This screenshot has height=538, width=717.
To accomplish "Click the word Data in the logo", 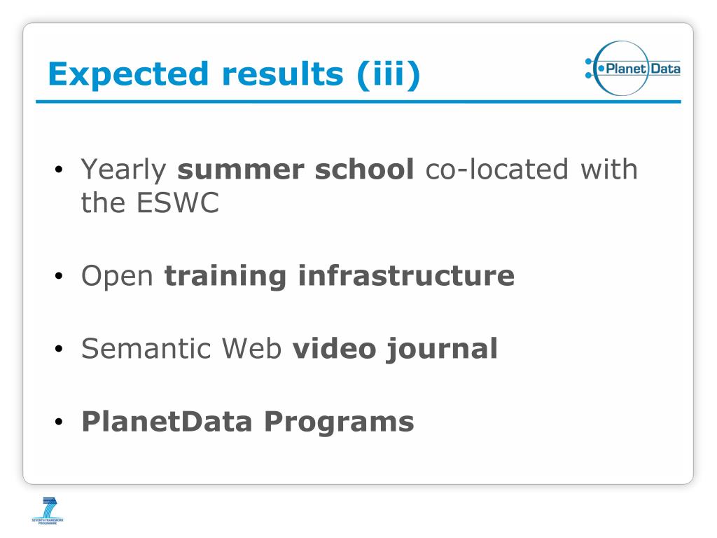I will pyautogui.click(x=665, y=69).
